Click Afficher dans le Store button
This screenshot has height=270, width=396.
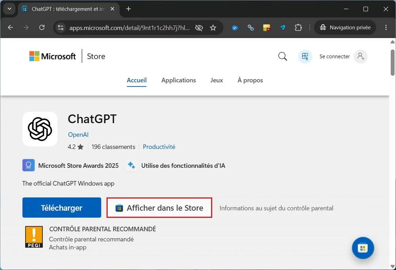pyautogui.click(x=159, y=208)
